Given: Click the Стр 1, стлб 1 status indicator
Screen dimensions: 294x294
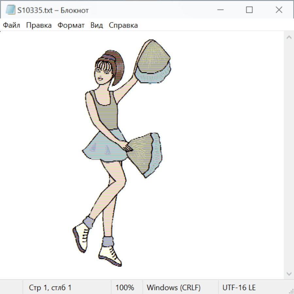Looking at the screenshot, I should click(50, 288).
